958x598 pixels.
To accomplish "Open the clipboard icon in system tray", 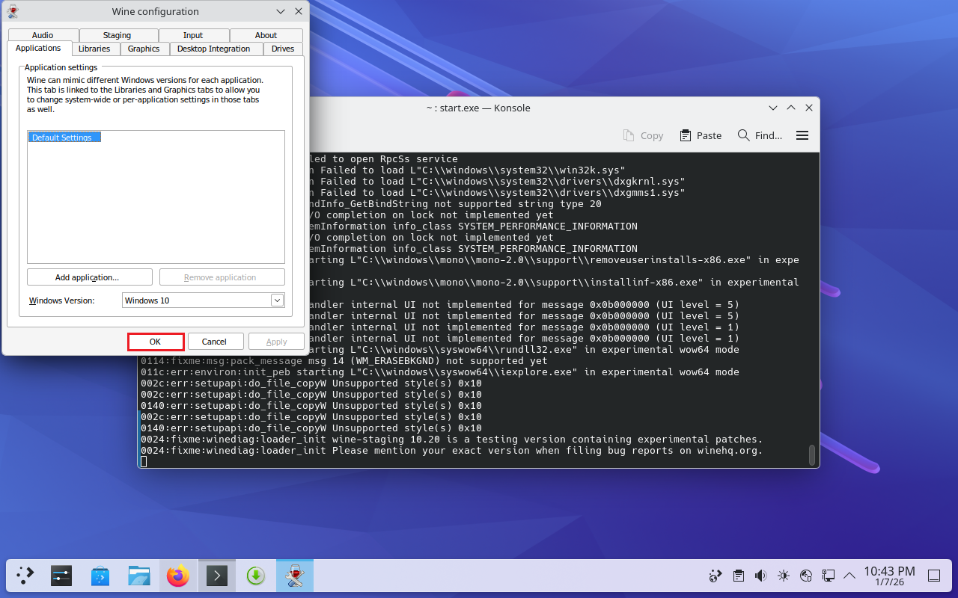I will click(738, 576).
